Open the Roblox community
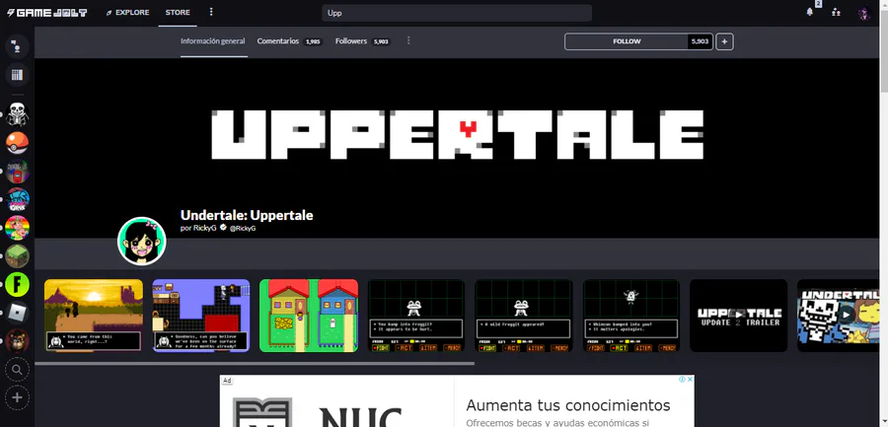The width and height of the screenshot is (888, 427). 17,313
